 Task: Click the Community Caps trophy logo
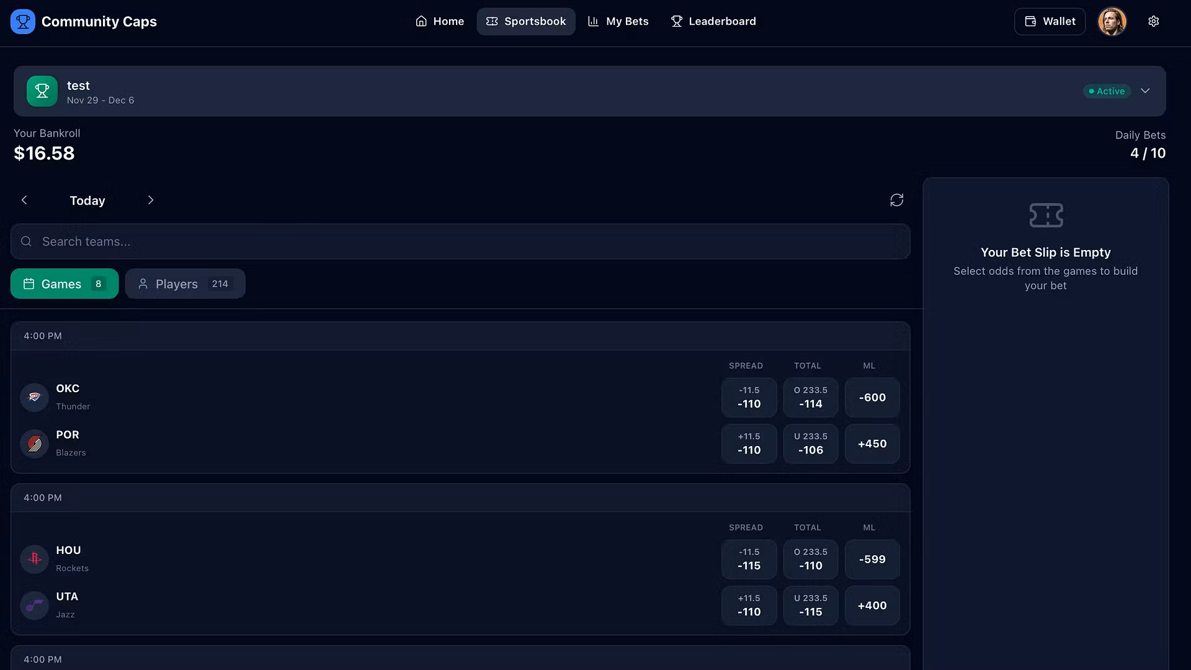click(23, 22)
